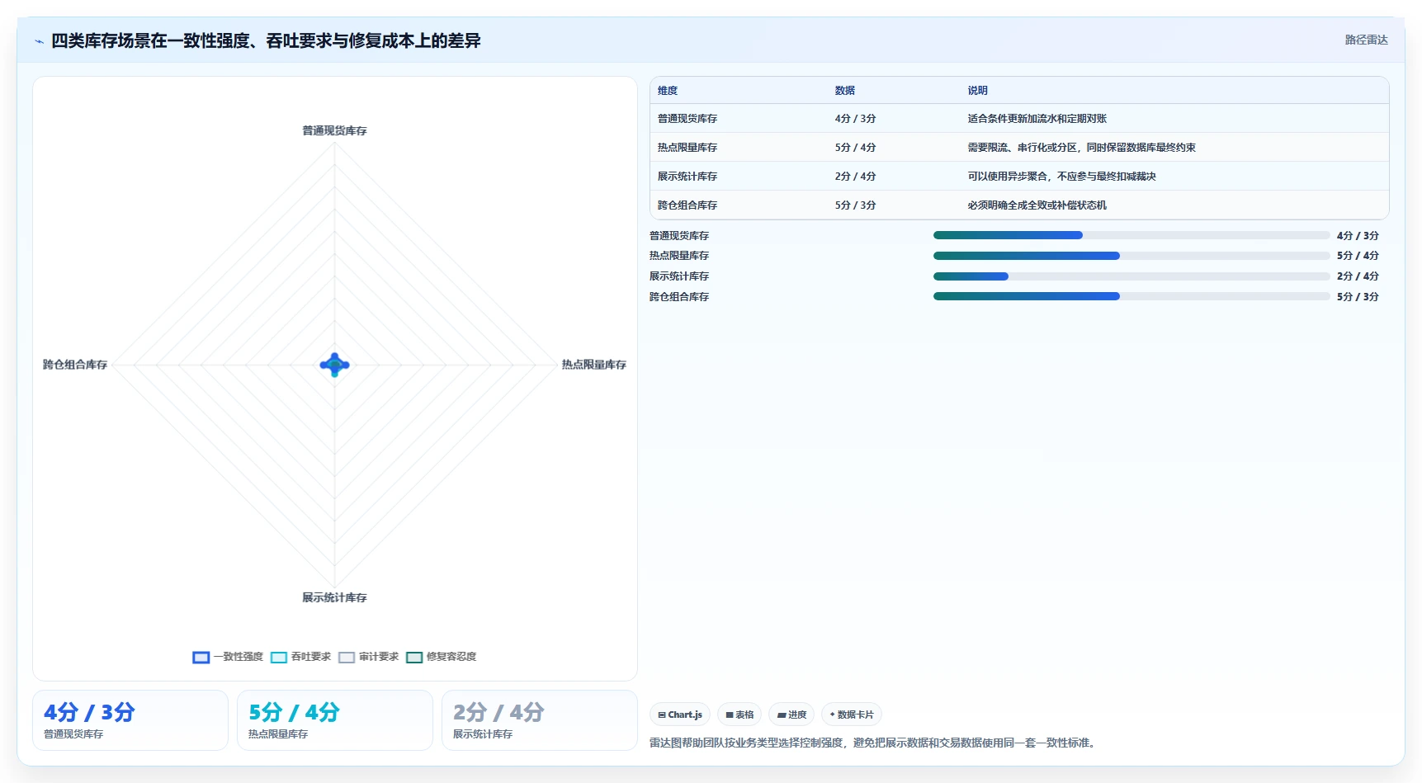Screen dimensions: 1422x783
Task: Click the Chart.js tag chip
Action: [x=680, y=715]
